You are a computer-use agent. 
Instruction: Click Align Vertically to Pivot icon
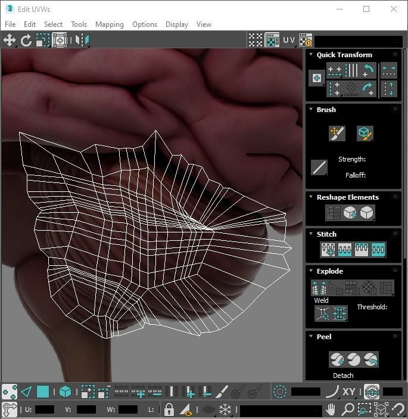tap(335, 89)
